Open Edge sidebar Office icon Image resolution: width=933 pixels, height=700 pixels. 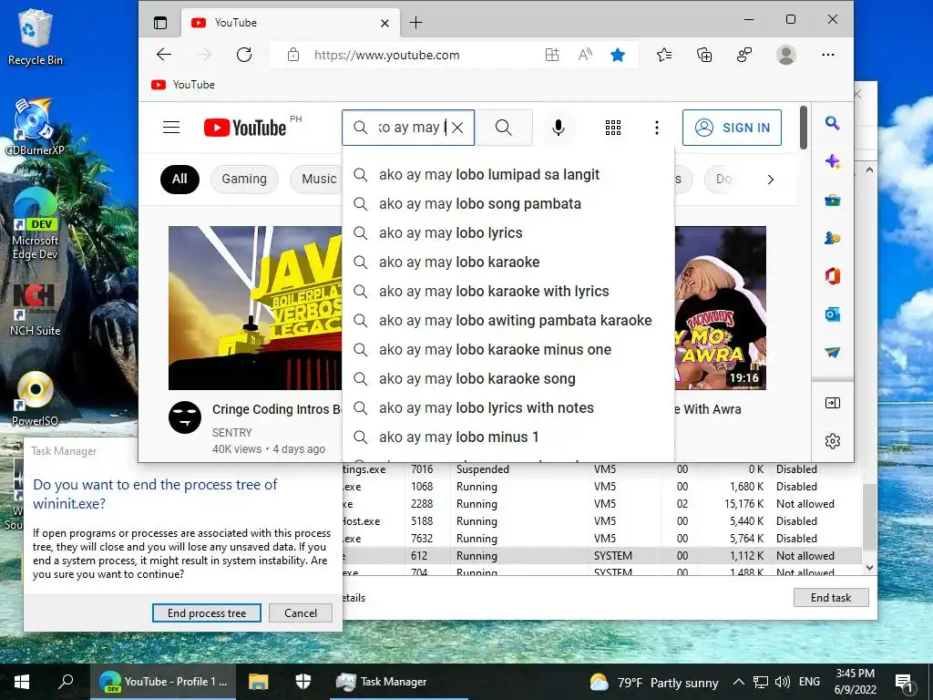coord(833,276)
